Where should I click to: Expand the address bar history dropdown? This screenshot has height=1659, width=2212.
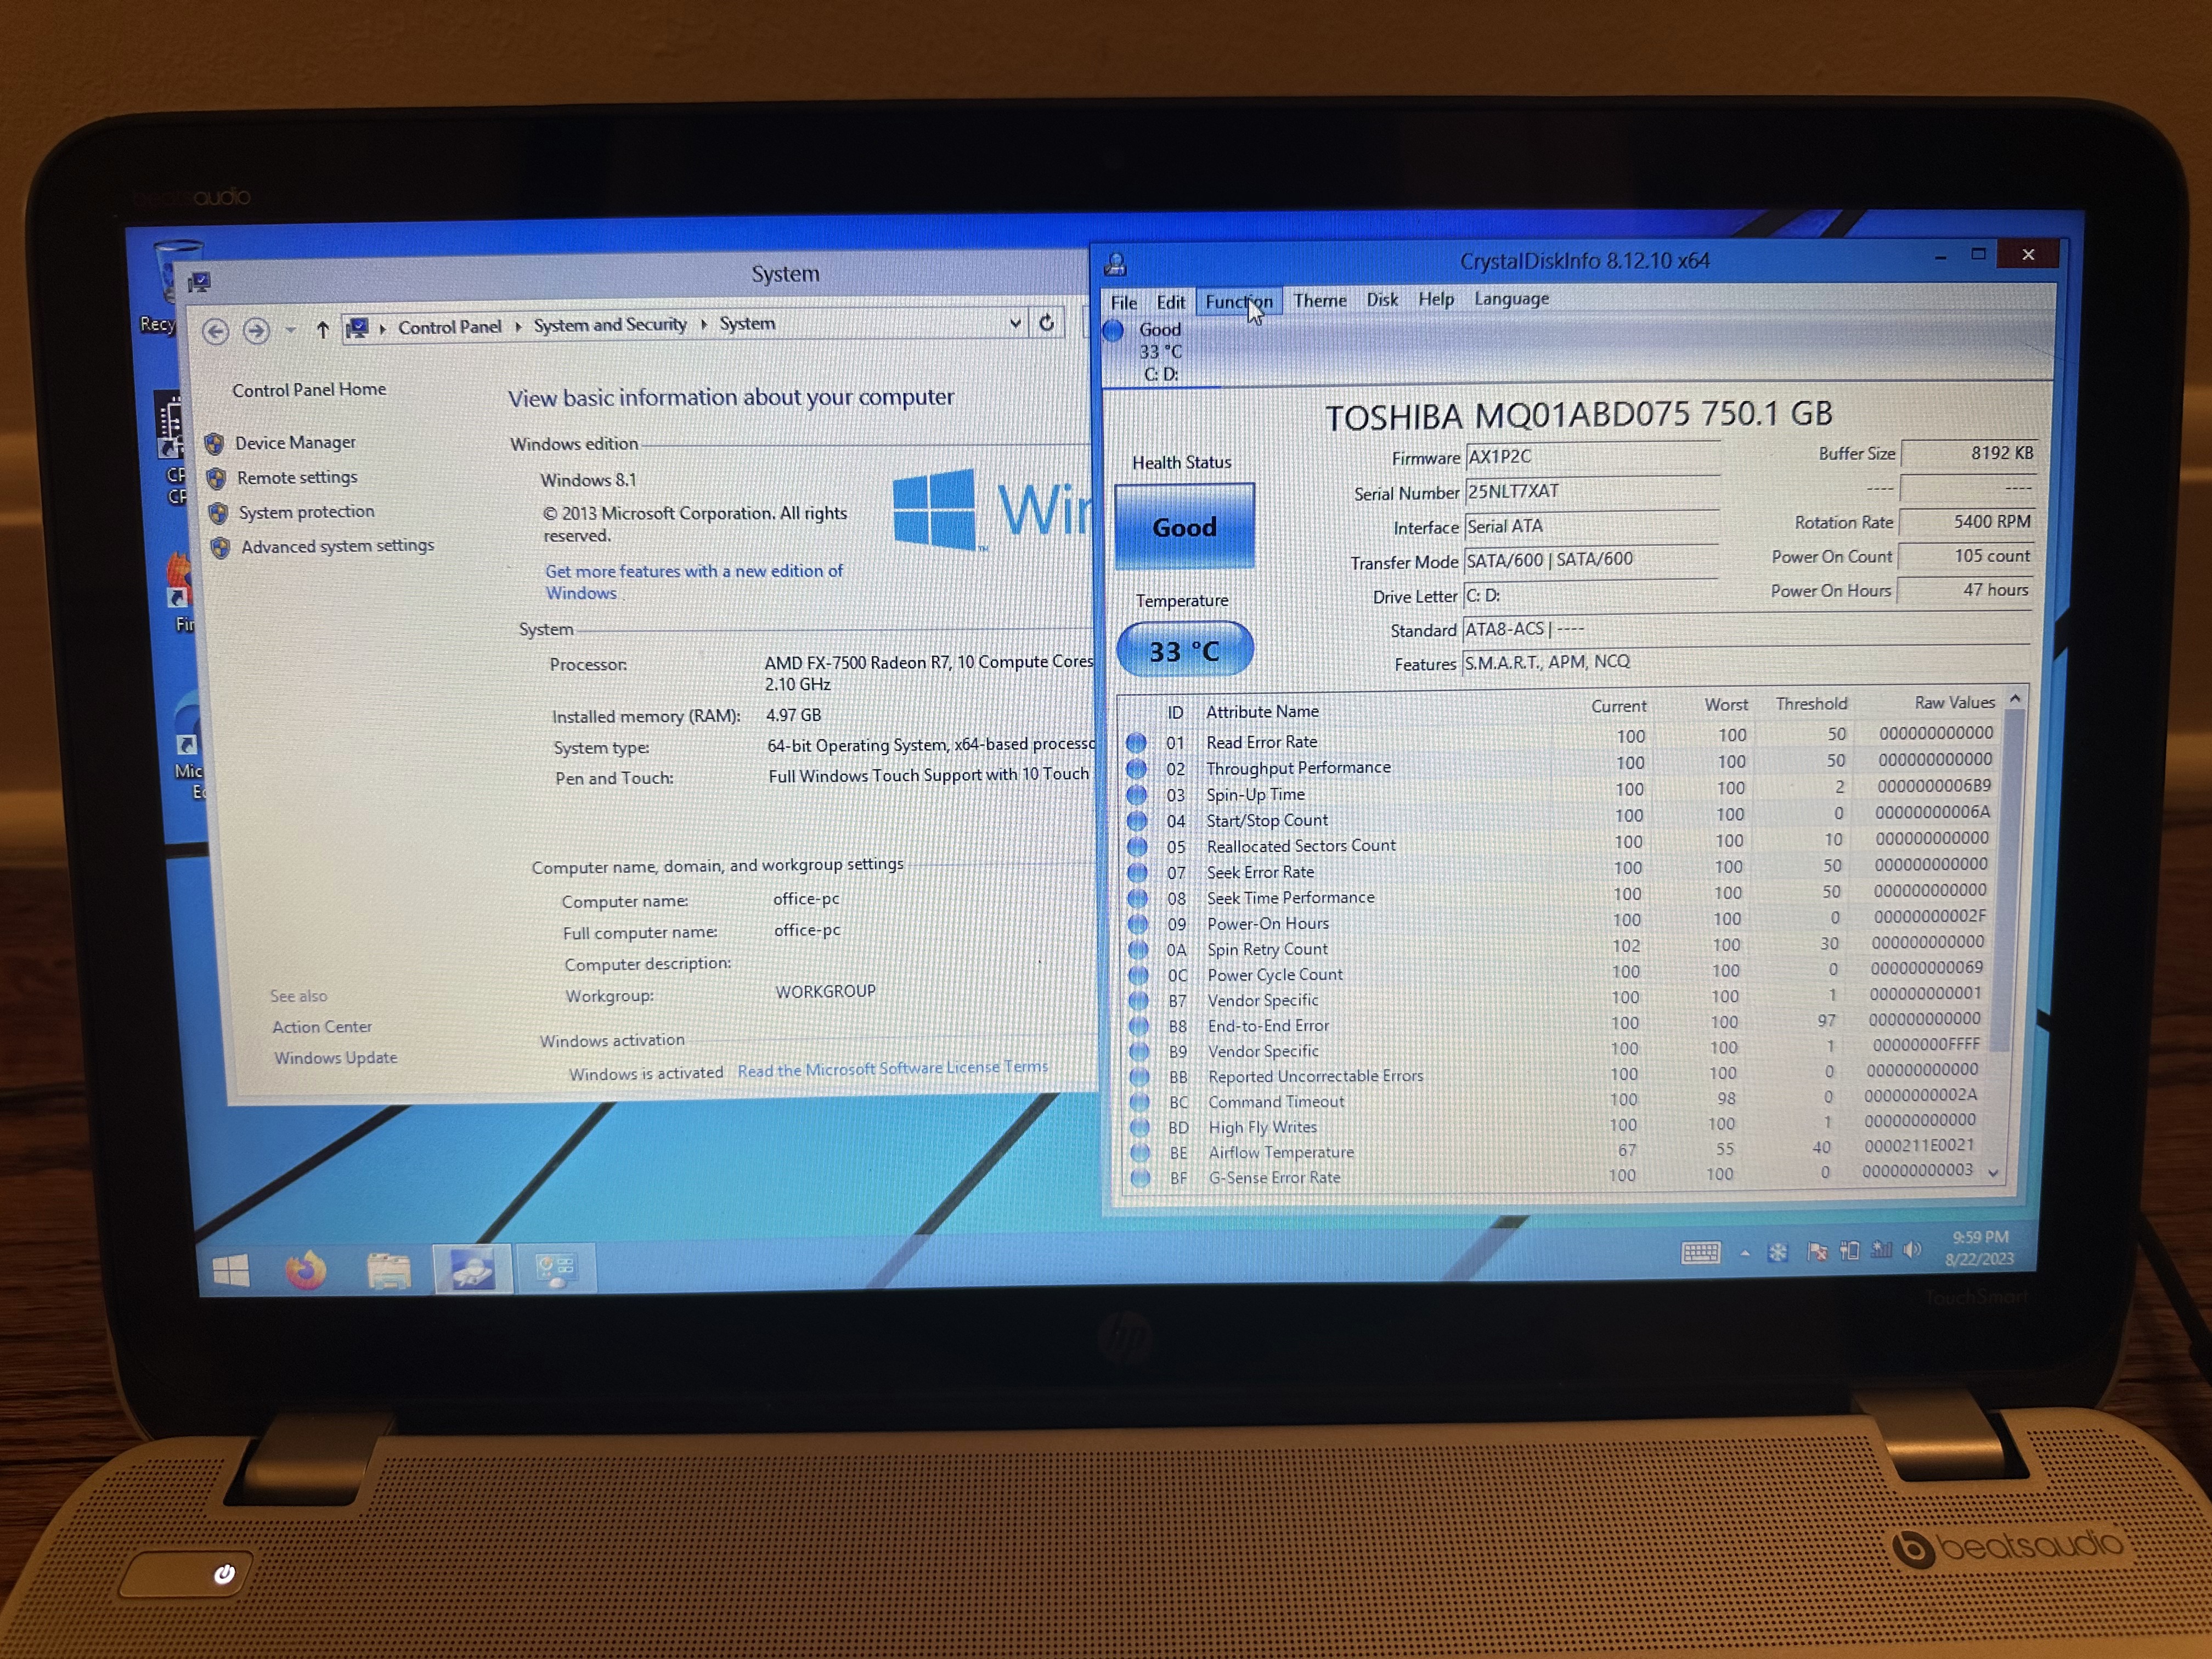pos(1015,323)
